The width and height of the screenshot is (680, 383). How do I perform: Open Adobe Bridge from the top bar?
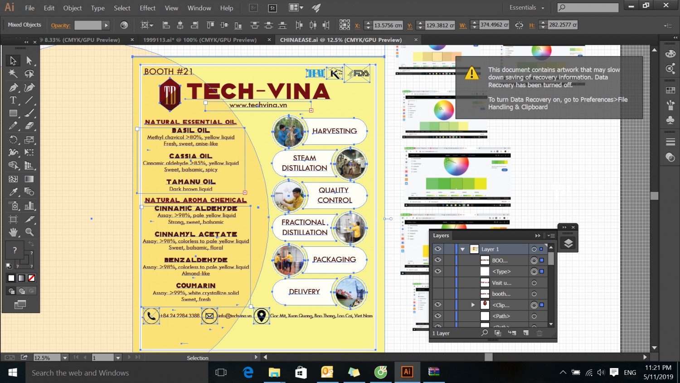click(253, 8)
